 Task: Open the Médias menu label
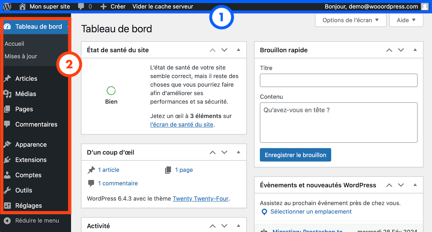tap(26, 94)
